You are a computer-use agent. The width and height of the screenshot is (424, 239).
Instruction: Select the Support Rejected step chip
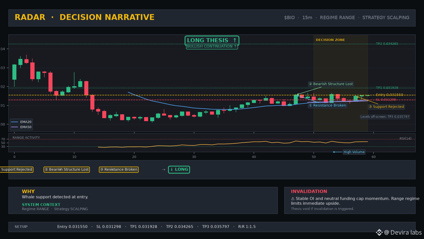point(17,169)
